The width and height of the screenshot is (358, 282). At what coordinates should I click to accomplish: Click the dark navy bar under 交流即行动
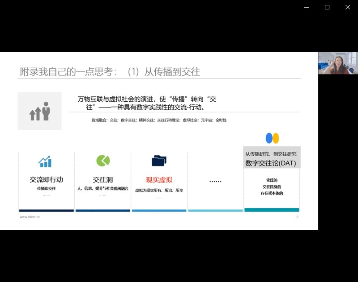pyautogui.click(x=47, y=210)
